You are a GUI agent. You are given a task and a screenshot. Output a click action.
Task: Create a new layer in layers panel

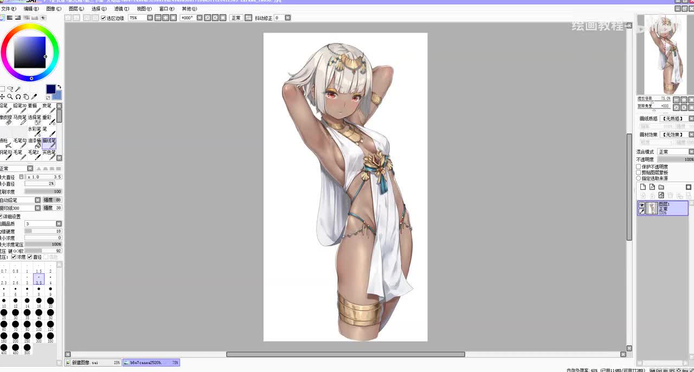point(643,187)
